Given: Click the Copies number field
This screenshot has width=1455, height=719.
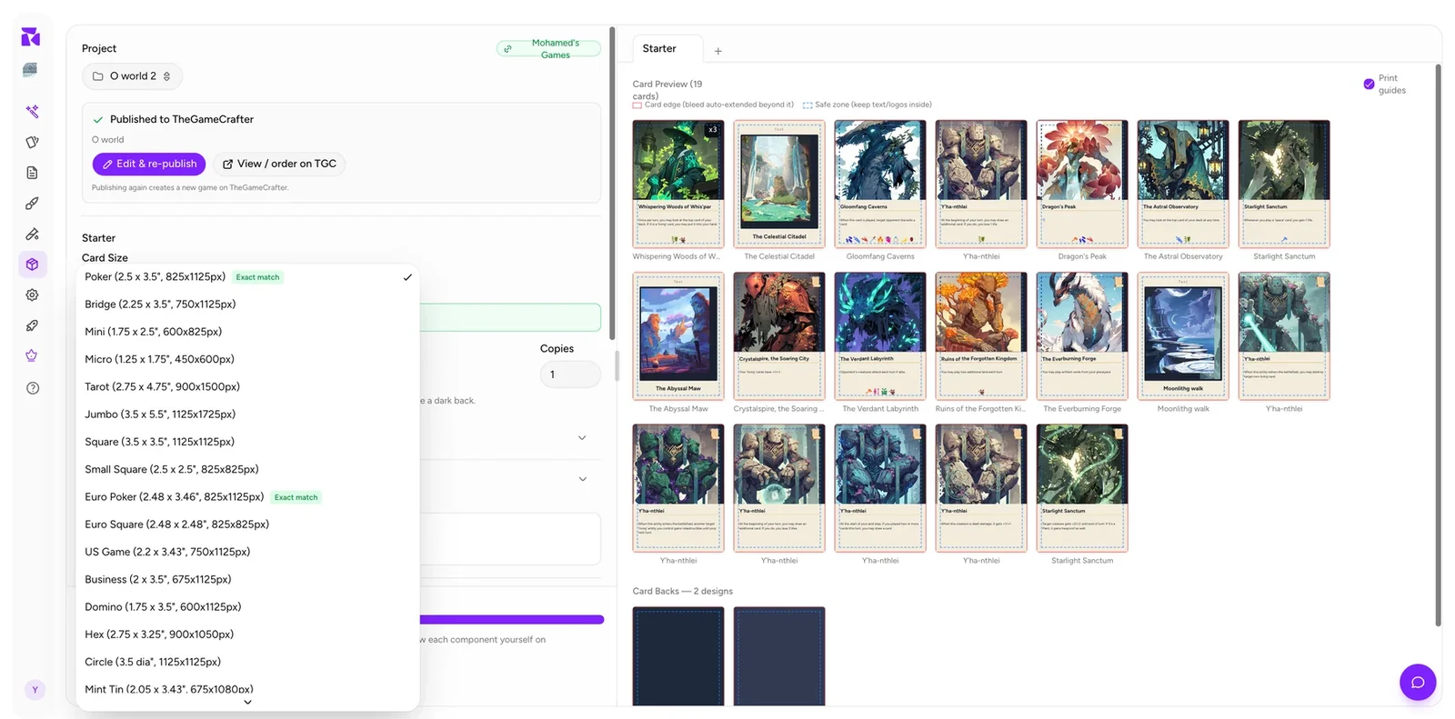Looking at the screenshot, I should (x=570, y=374).
